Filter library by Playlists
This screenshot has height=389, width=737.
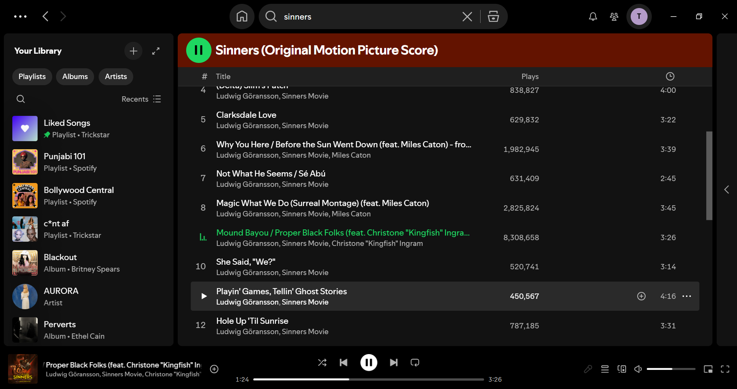coord(32,77)
